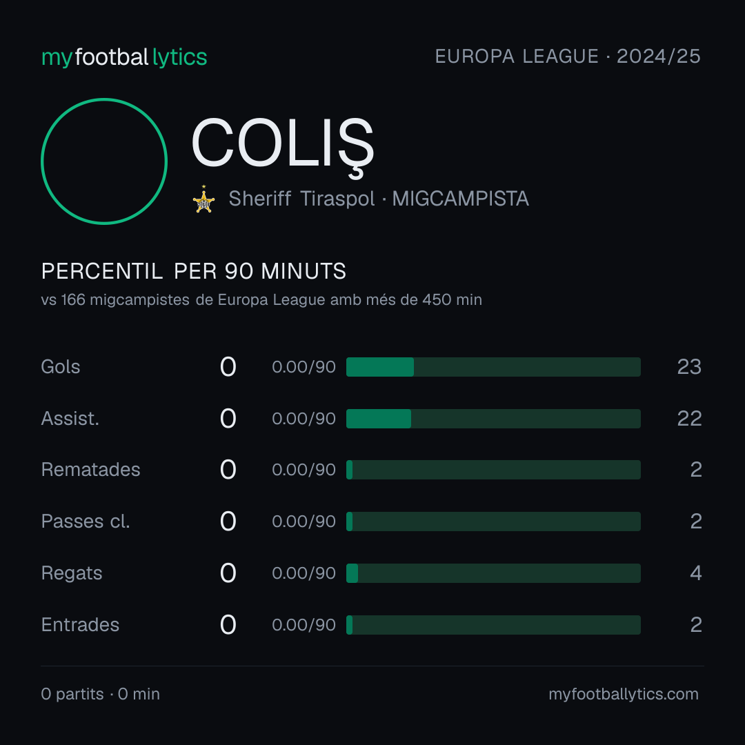This screenshot has height=745, width=745.
Task: Click the Regats percentile bar
Action: coord(493,573)
